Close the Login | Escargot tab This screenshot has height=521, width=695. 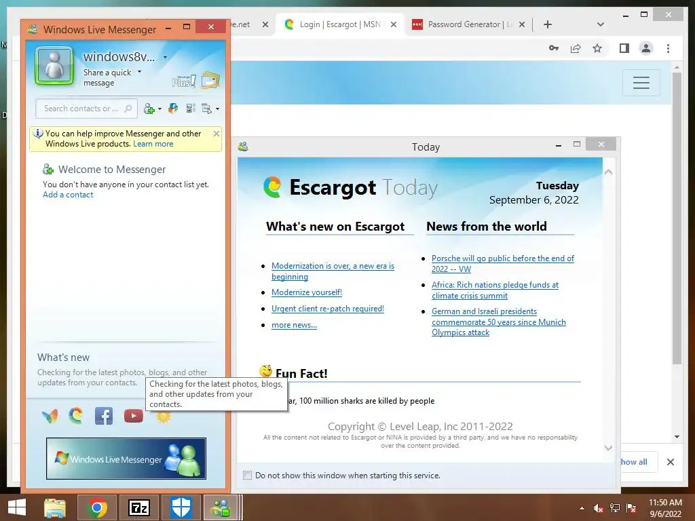[394, 24]
